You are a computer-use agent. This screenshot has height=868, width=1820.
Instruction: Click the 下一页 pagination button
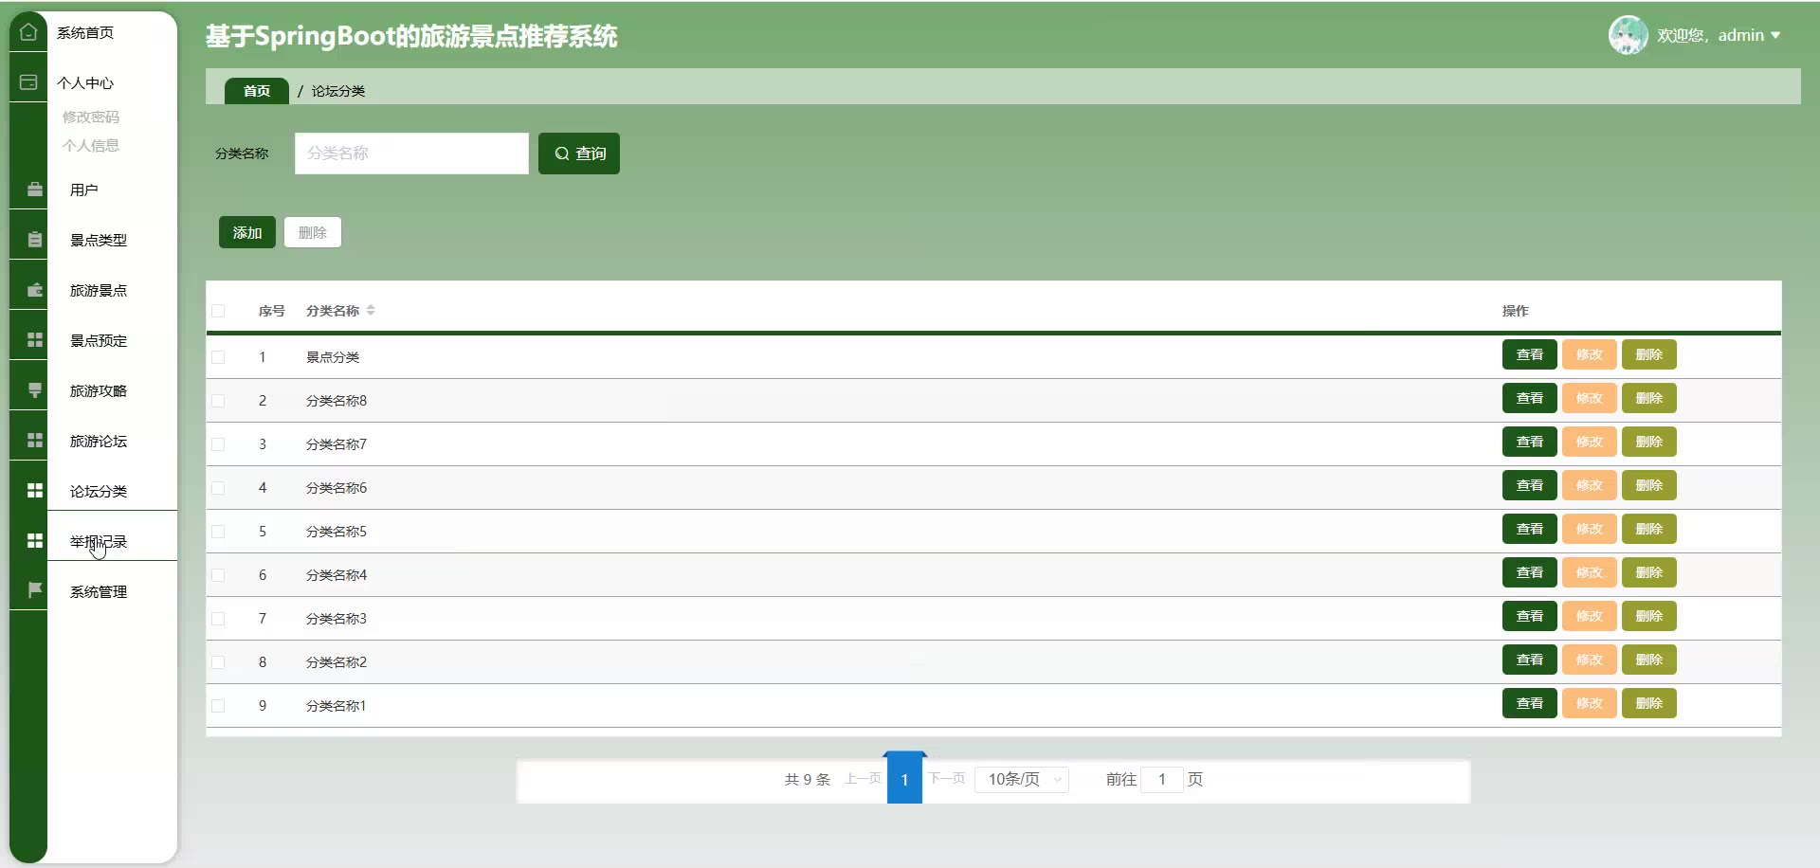pyautogui.click(x=947, y=778)
